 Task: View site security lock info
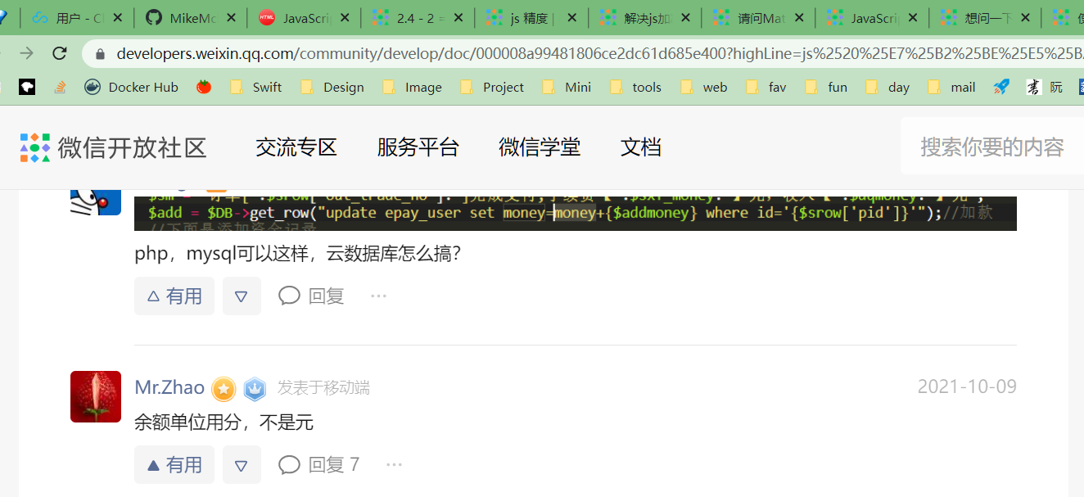[x=101, y=54]
